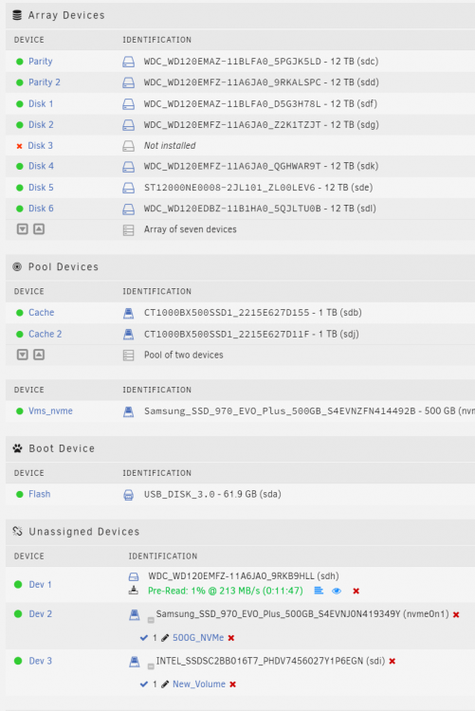Open Disk 4 settings link
Viewport: 475px width, 711px height.
pos(41,166)
